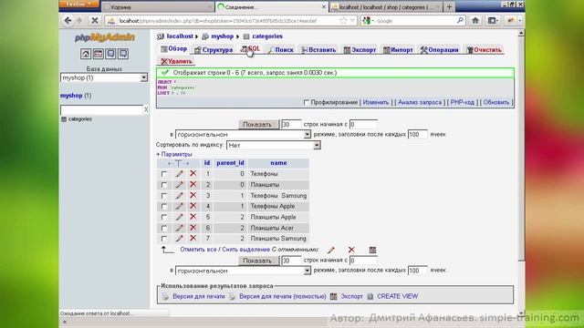This screenshot has width=584, height=328.
Task: Click the lower Показать button
Action: (258, 261)
